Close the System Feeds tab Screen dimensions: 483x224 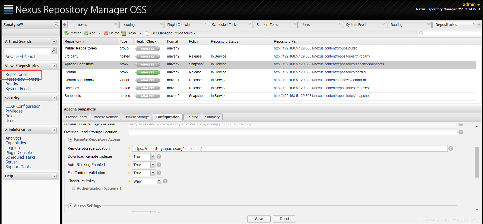(384, 24)
